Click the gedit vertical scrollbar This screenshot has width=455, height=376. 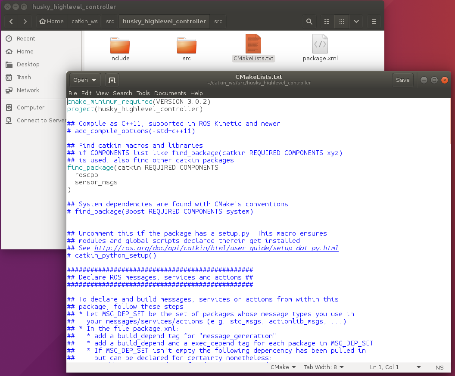click(450, 121)
